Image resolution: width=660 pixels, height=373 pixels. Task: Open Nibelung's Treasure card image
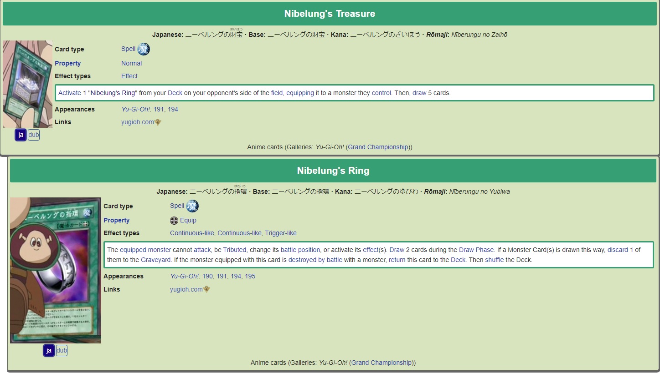click(x=28, y=84)
